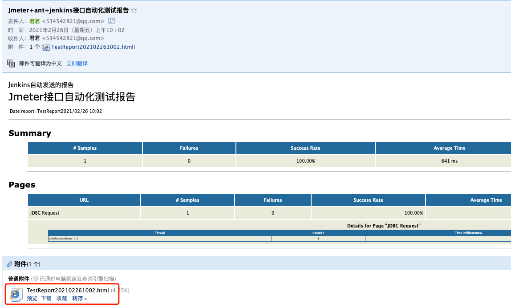Click Pages 100.00% success rate cell
This screenshot has width=511, height=307.
click(368, 213)
